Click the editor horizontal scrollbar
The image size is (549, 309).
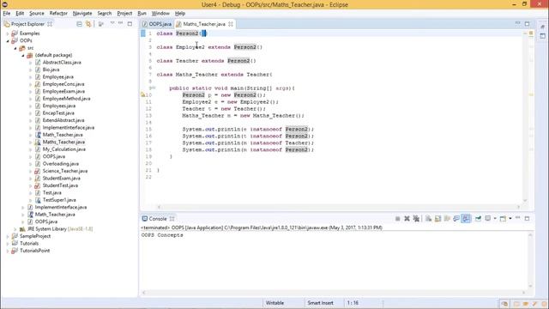[x=338, y=207]
